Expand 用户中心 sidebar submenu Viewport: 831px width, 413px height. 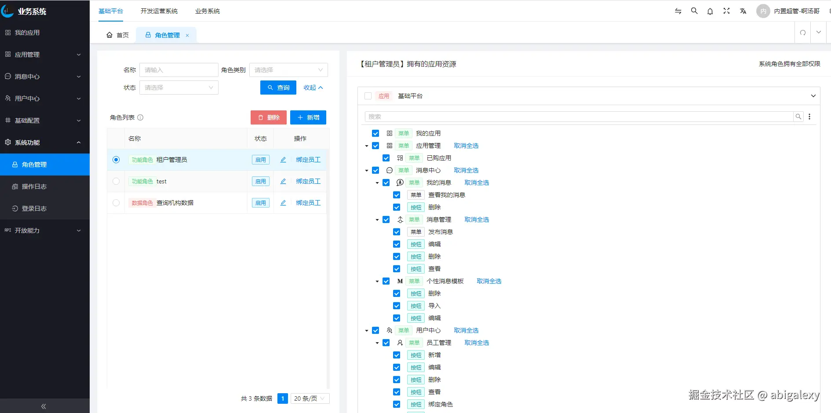(x=45, y=99)
